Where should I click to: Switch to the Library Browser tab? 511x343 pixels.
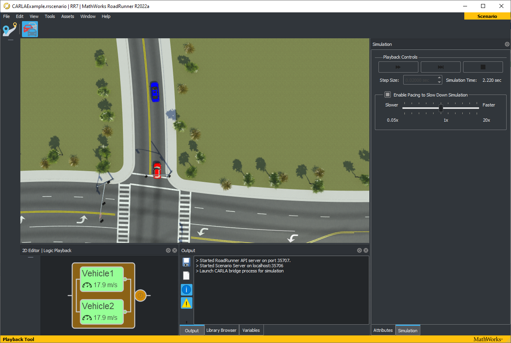coord(221,330)
